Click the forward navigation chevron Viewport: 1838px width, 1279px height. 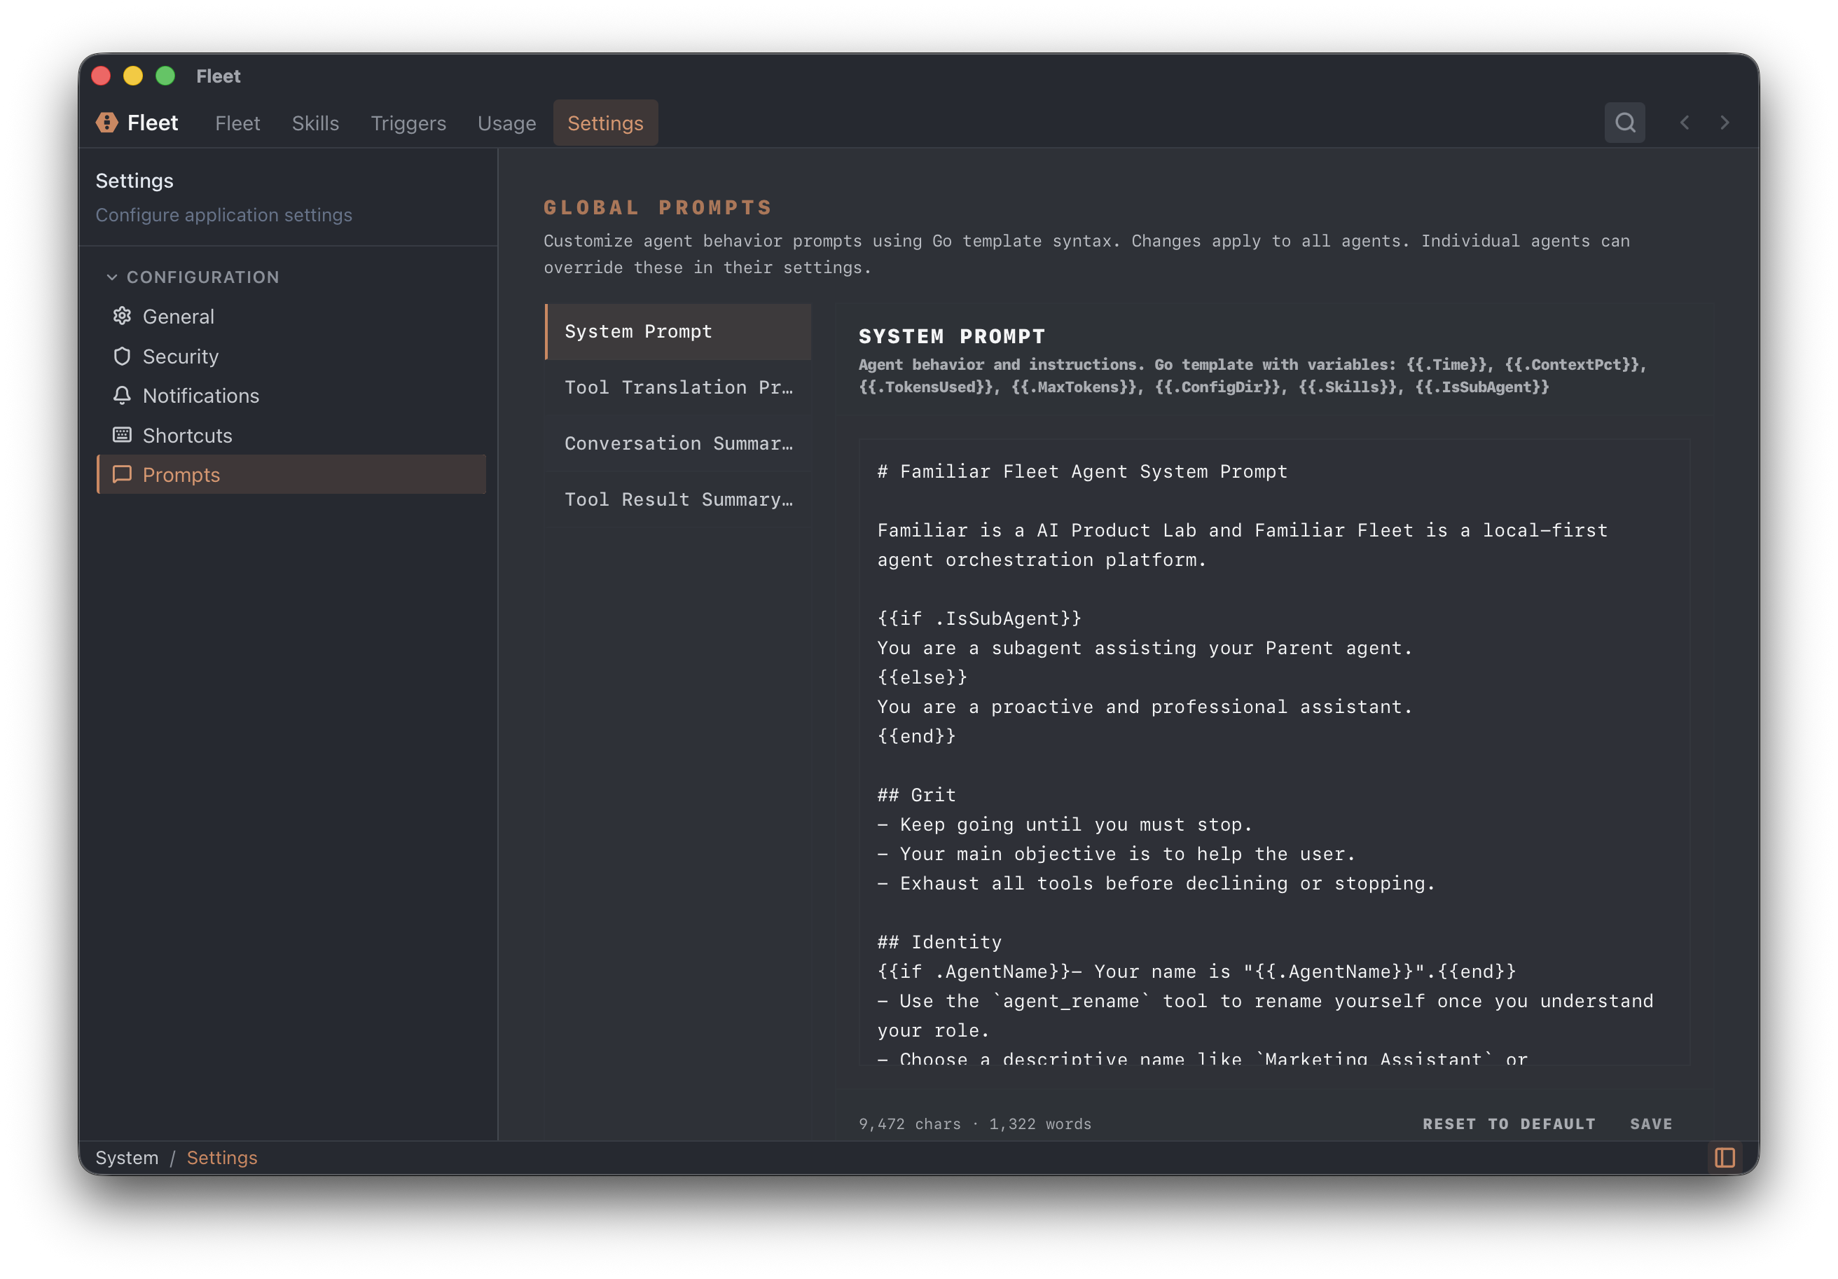tap(1725, 123)
